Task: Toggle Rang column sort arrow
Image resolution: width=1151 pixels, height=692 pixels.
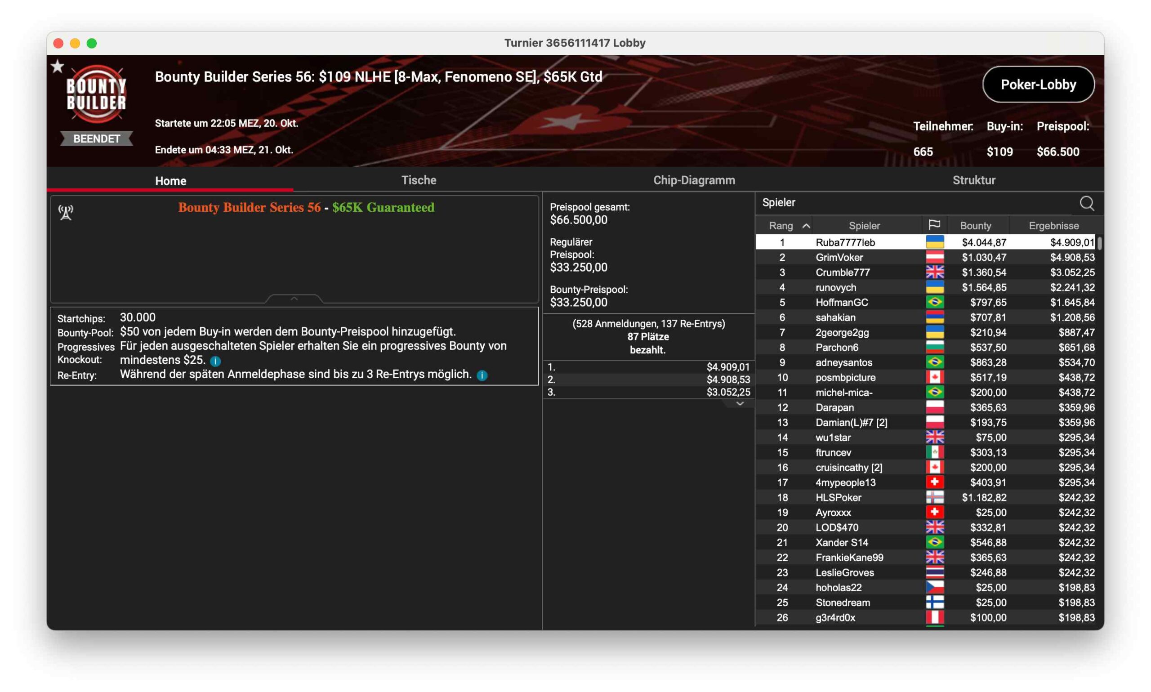Action: tap(806, 226)
